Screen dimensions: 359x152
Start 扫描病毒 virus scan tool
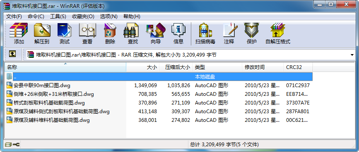pos(205,33)
